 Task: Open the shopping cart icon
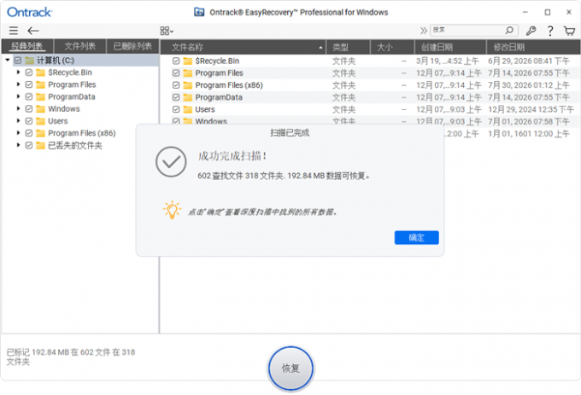[569, 31]
